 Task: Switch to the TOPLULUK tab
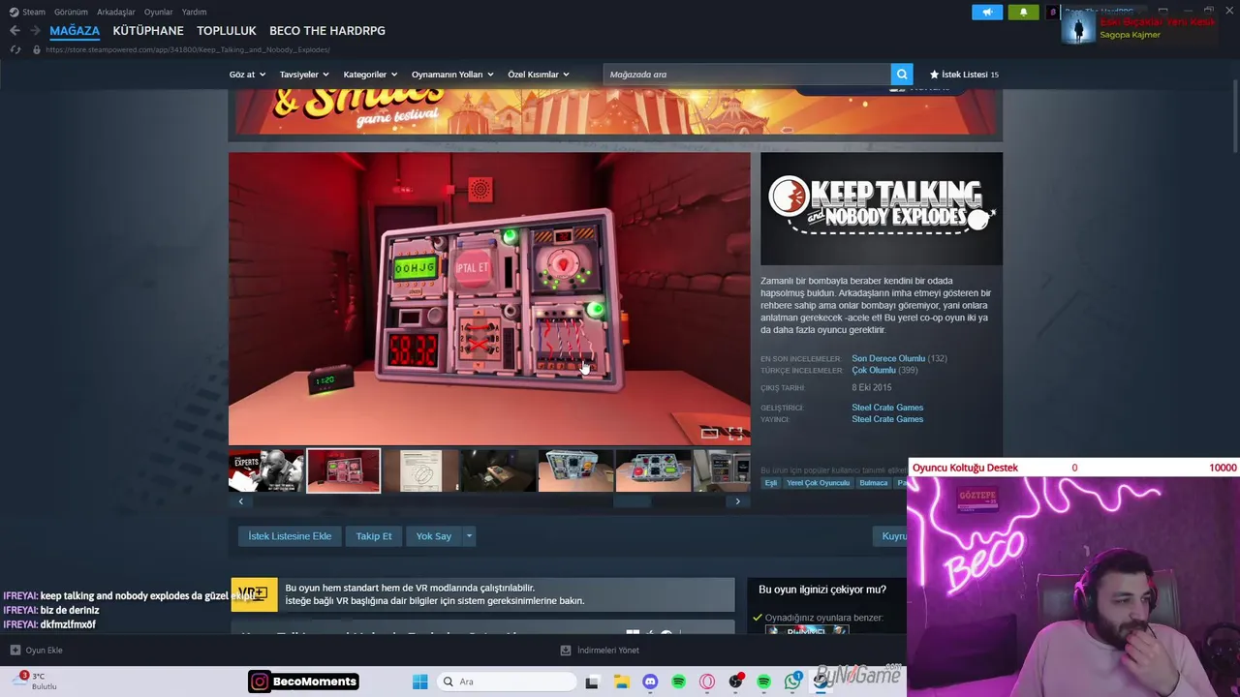tap(227, 31)
